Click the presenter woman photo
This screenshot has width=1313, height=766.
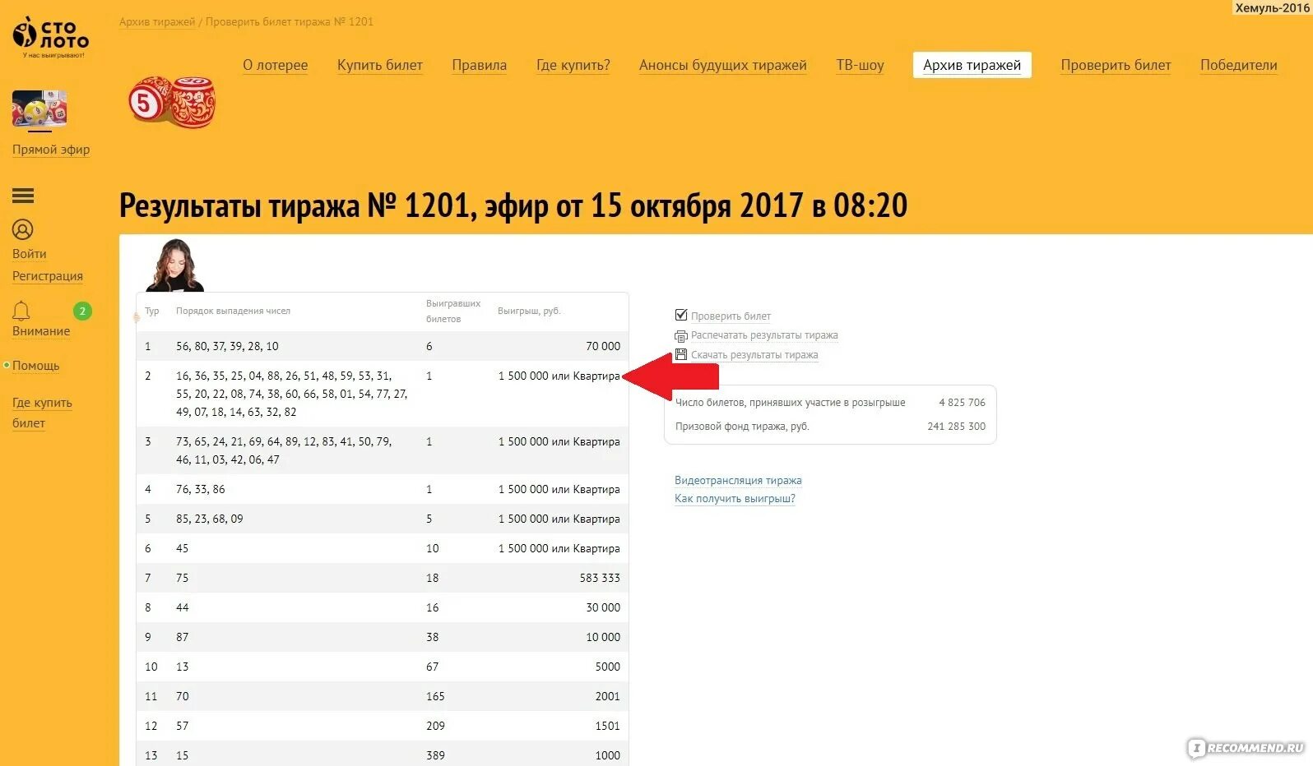pyautogui.click(x=174, y=265)
